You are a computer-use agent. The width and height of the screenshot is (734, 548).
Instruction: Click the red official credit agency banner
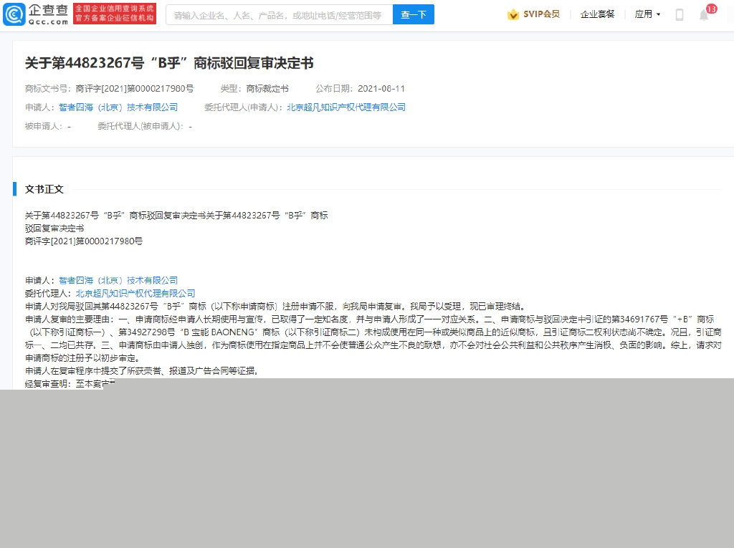coord(115,14)
